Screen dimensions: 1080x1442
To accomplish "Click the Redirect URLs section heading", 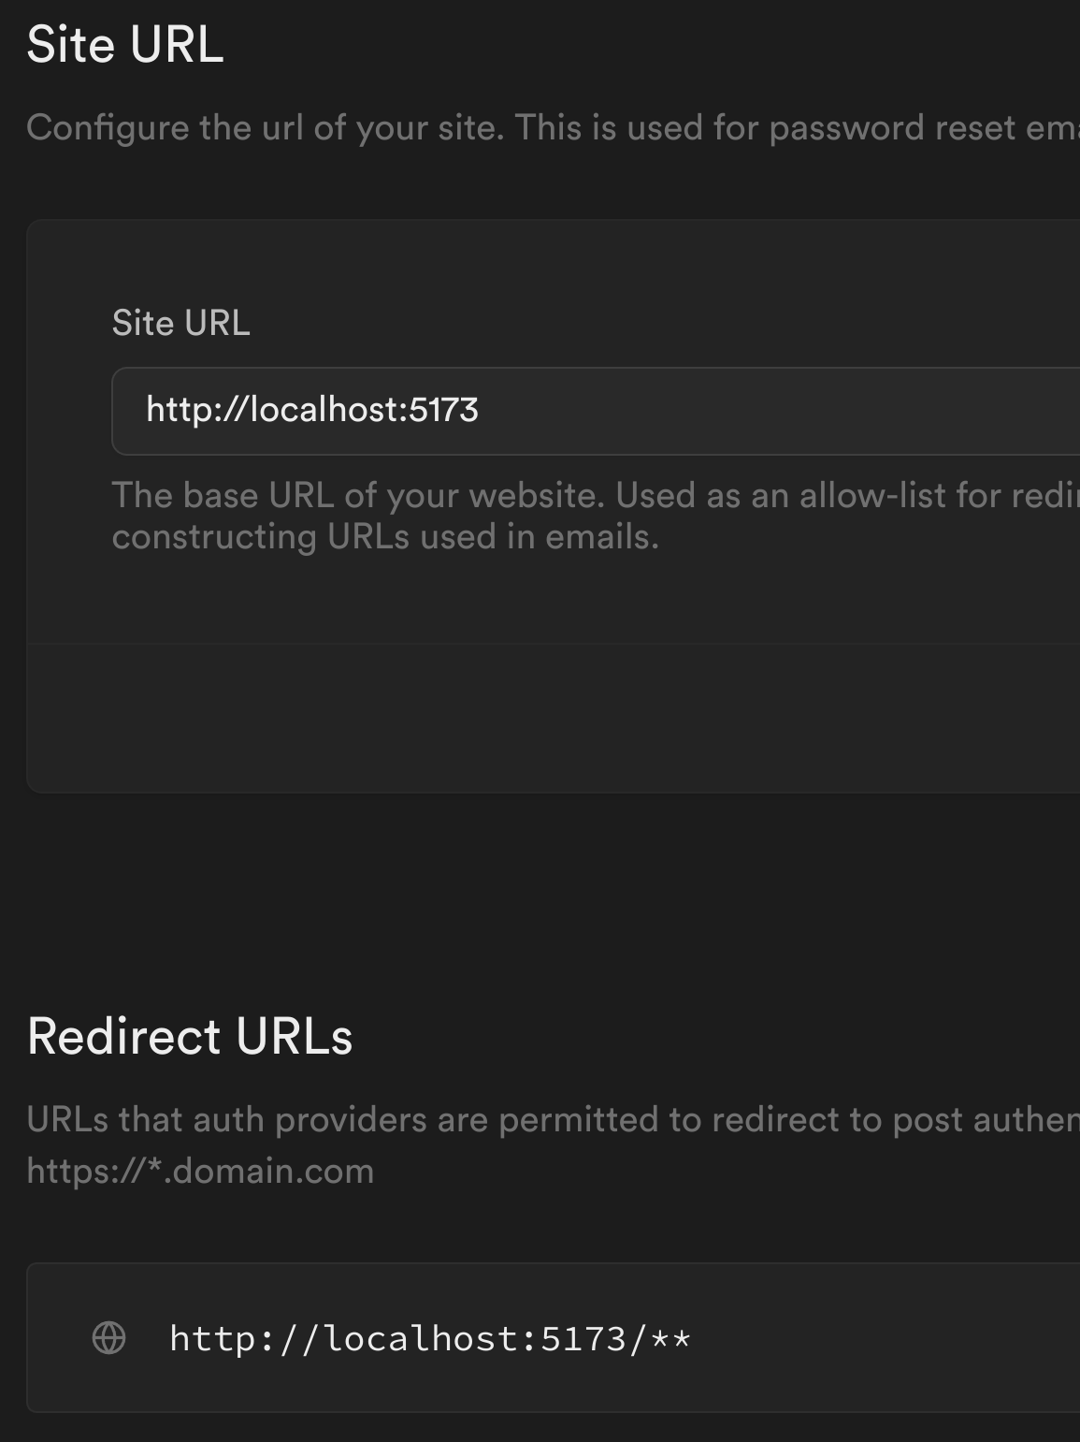I will [x=190, y=1037].
